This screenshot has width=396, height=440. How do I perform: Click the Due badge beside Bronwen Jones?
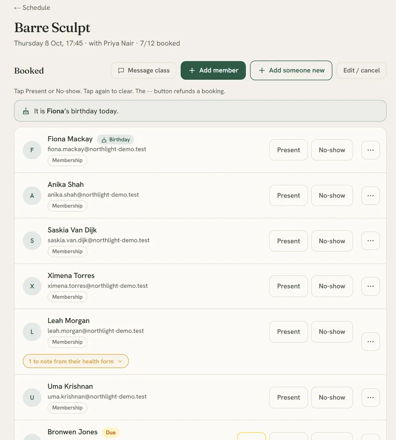pyautogui.click(x=110, y=433)
